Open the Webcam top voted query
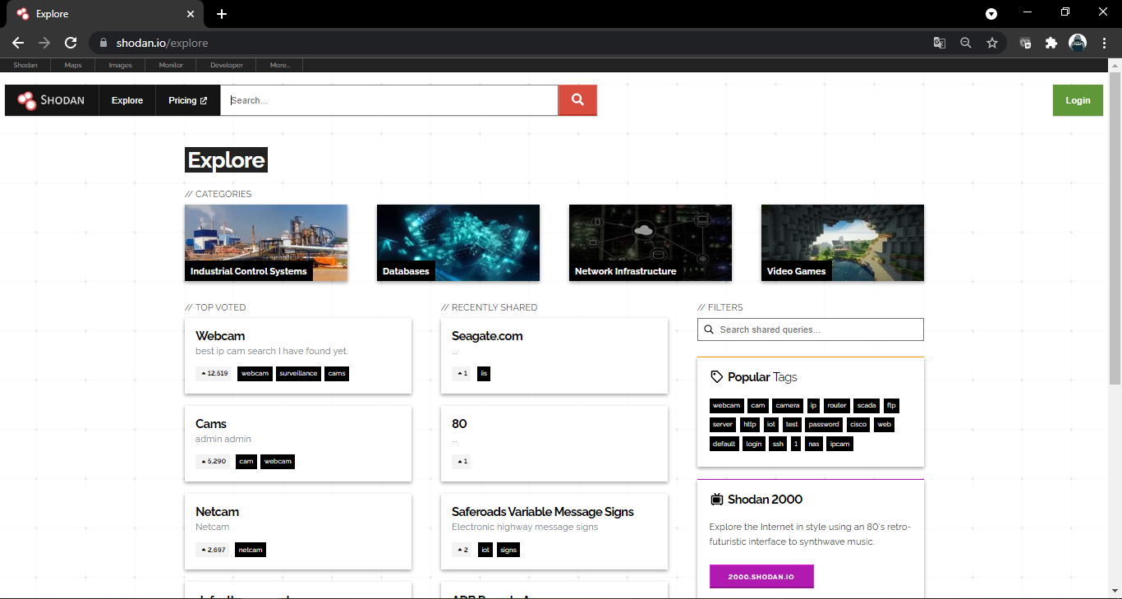 click(220, 335)
